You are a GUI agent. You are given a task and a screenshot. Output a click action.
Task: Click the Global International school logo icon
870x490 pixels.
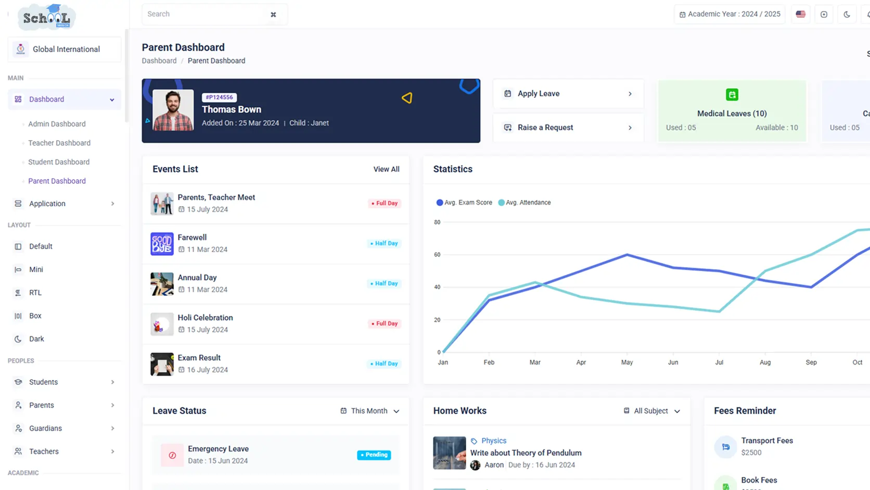pyautogui.click(x=21, y=49)
